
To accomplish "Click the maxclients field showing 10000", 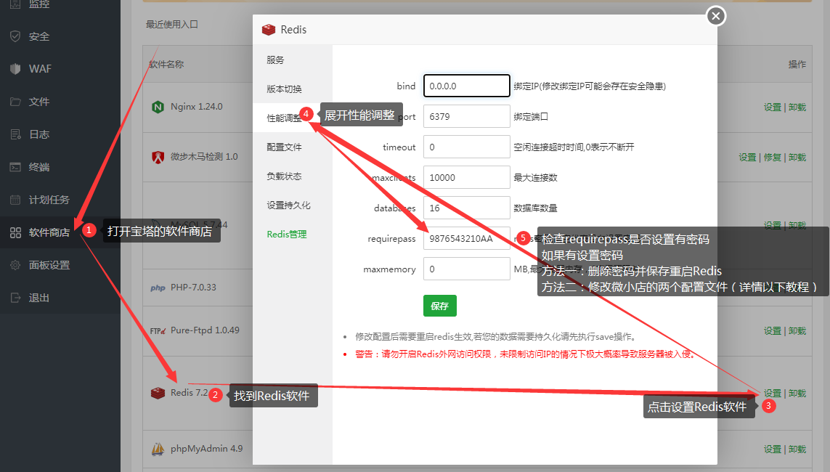I will coord(466,177).
